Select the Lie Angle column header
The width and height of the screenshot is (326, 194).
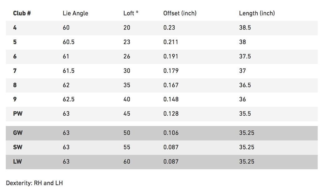[76, 13]
